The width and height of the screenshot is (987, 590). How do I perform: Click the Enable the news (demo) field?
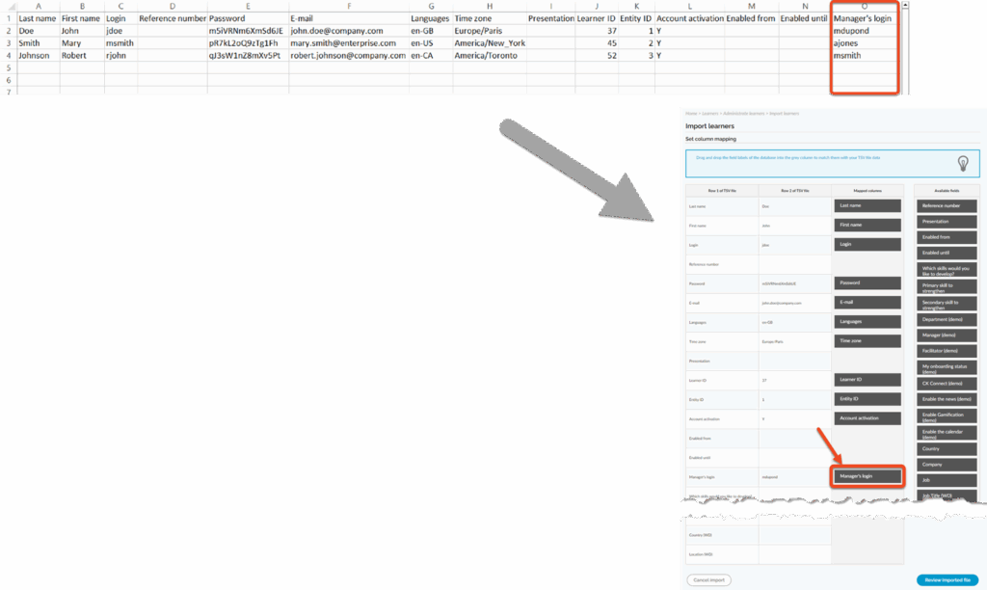click(x=948, y=398)
